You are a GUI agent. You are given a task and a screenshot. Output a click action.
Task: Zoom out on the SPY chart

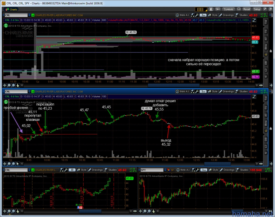[x=149, y=211]
